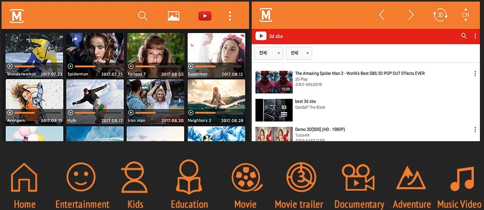Seek on the Hulk progress bar
Image resolution: width=484 pixels, height=210 pixels.
(97, 113)
